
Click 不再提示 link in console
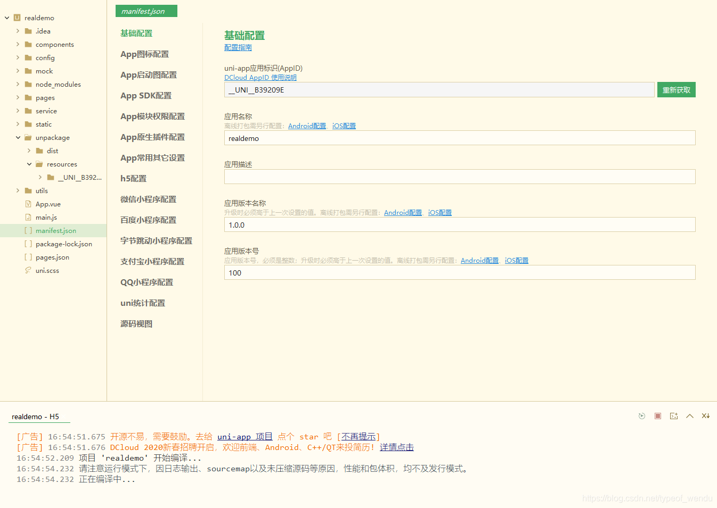tap(358, 437)
